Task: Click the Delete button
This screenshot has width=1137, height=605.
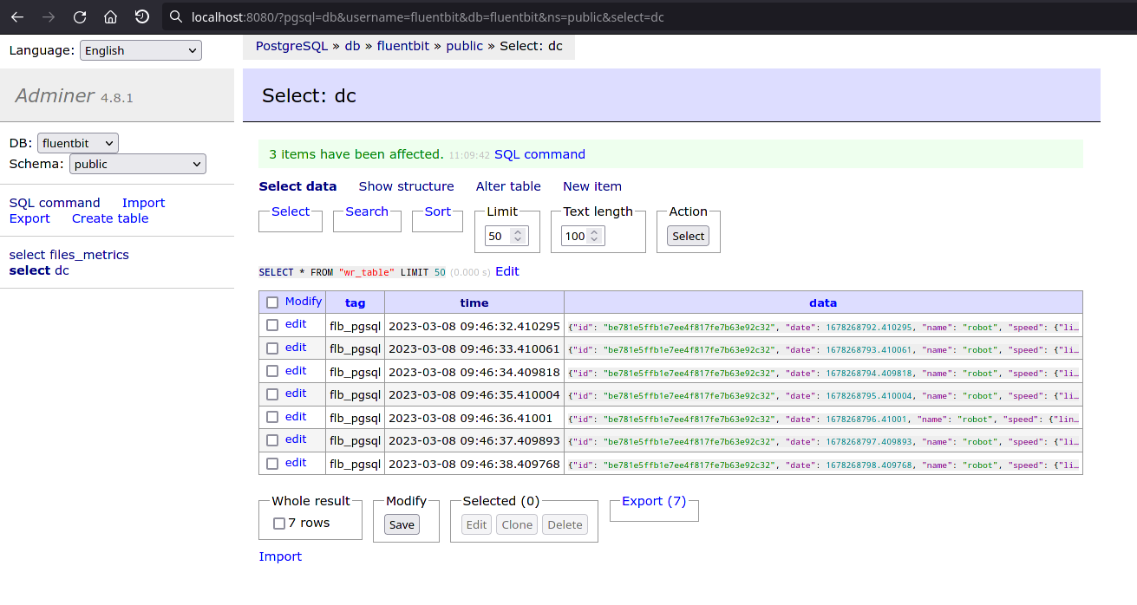Action: click(565, 524)
